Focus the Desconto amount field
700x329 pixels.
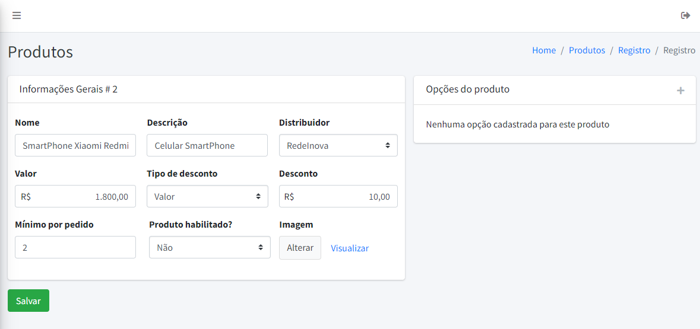338,196
